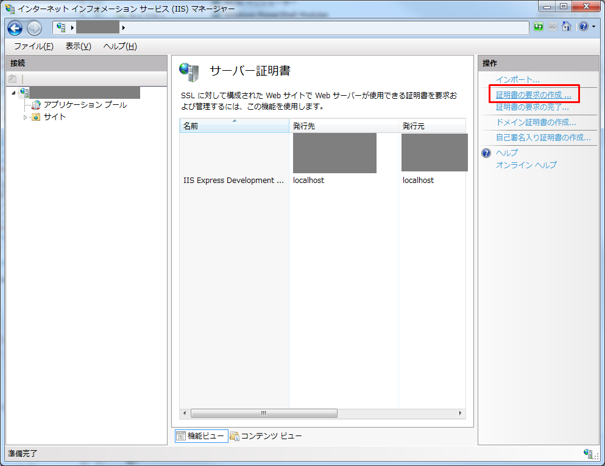Click the application pool icon
This screenshot has width=605, height=466.
pos(36,105)
